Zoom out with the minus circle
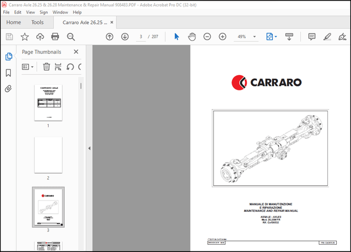 tap(207, 37)
